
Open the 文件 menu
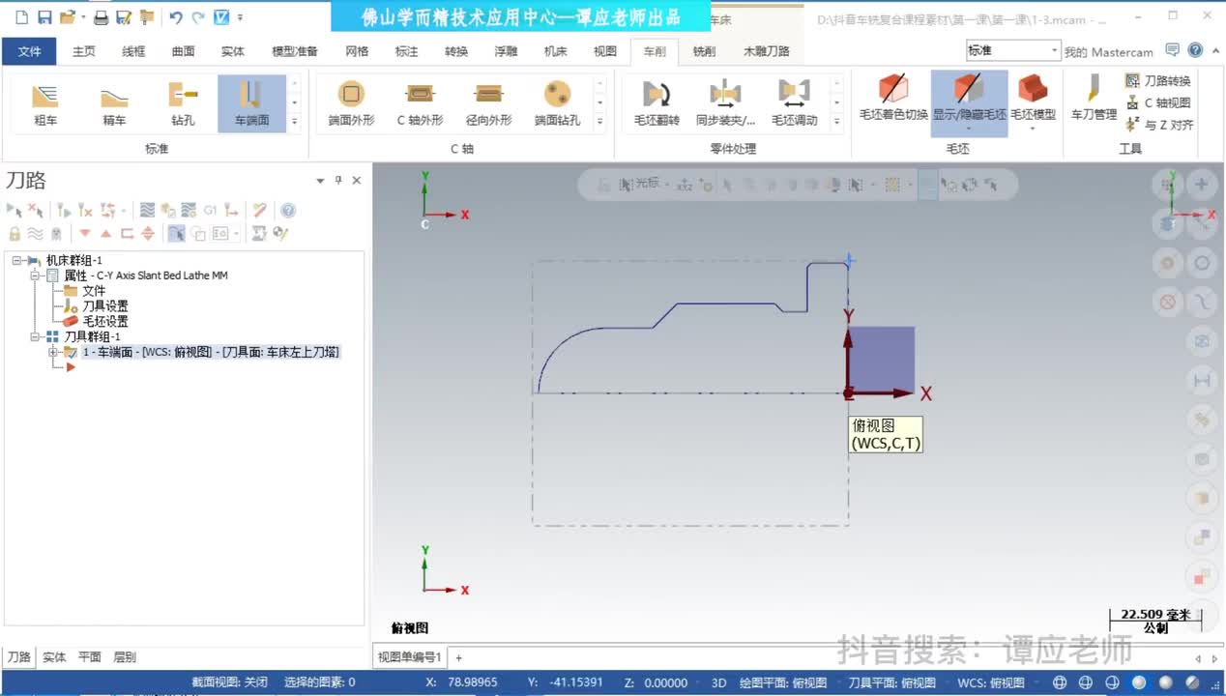coord(30,51)
